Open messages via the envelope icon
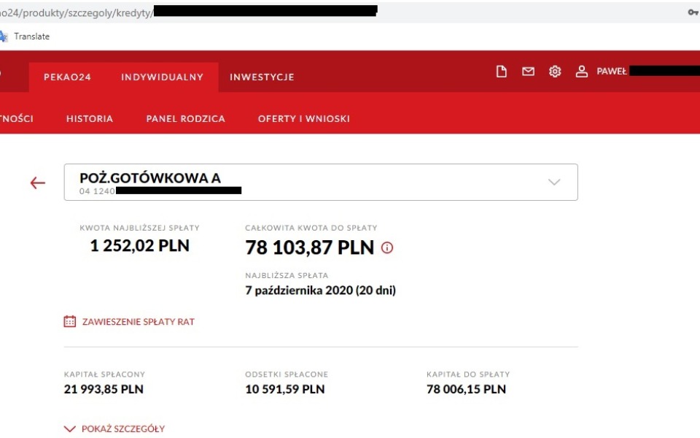Viewport: 700px width, 438px height. pyautogui.click(x=528, y=72)
